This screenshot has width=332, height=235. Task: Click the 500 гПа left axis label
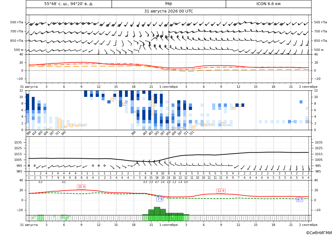17,22
